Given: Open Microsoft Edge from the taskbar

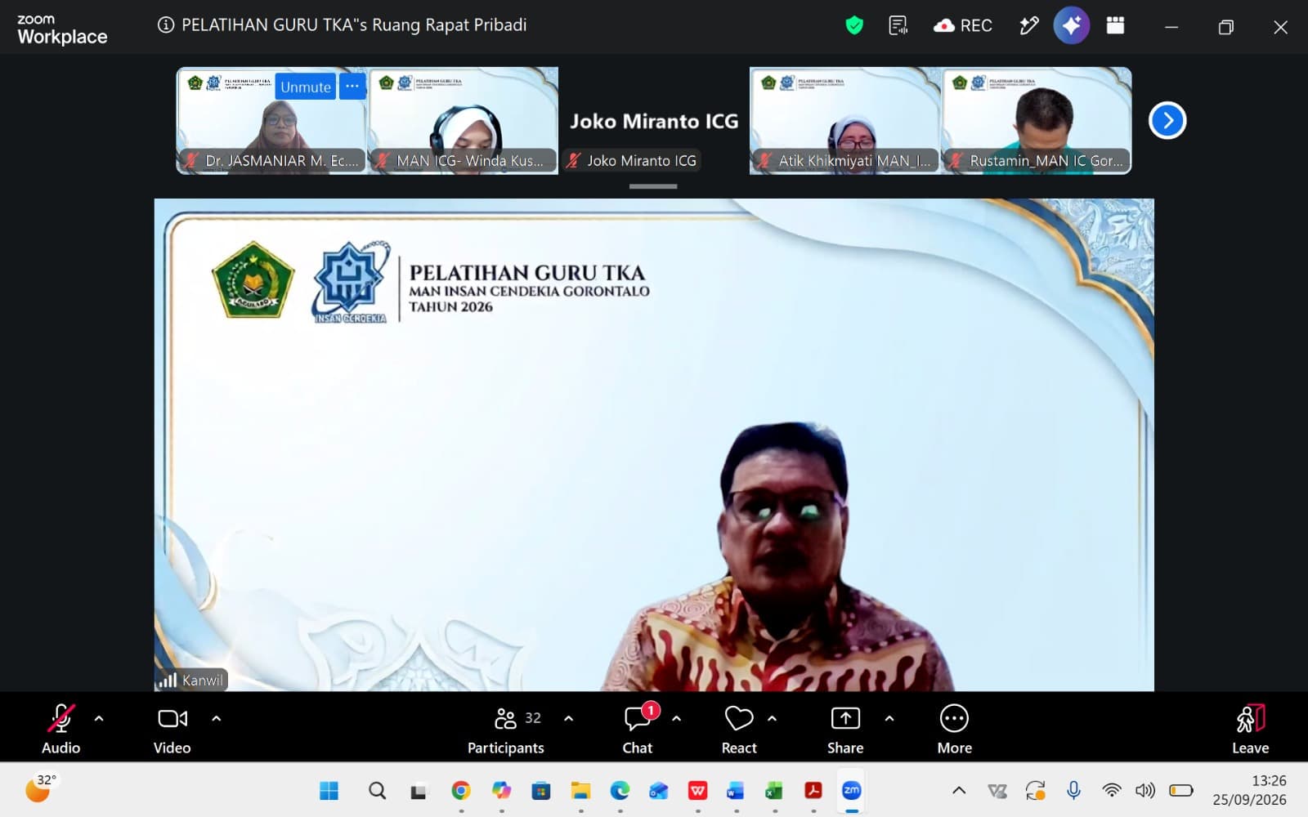Looking at the screenshot, I should click(620, 791).
